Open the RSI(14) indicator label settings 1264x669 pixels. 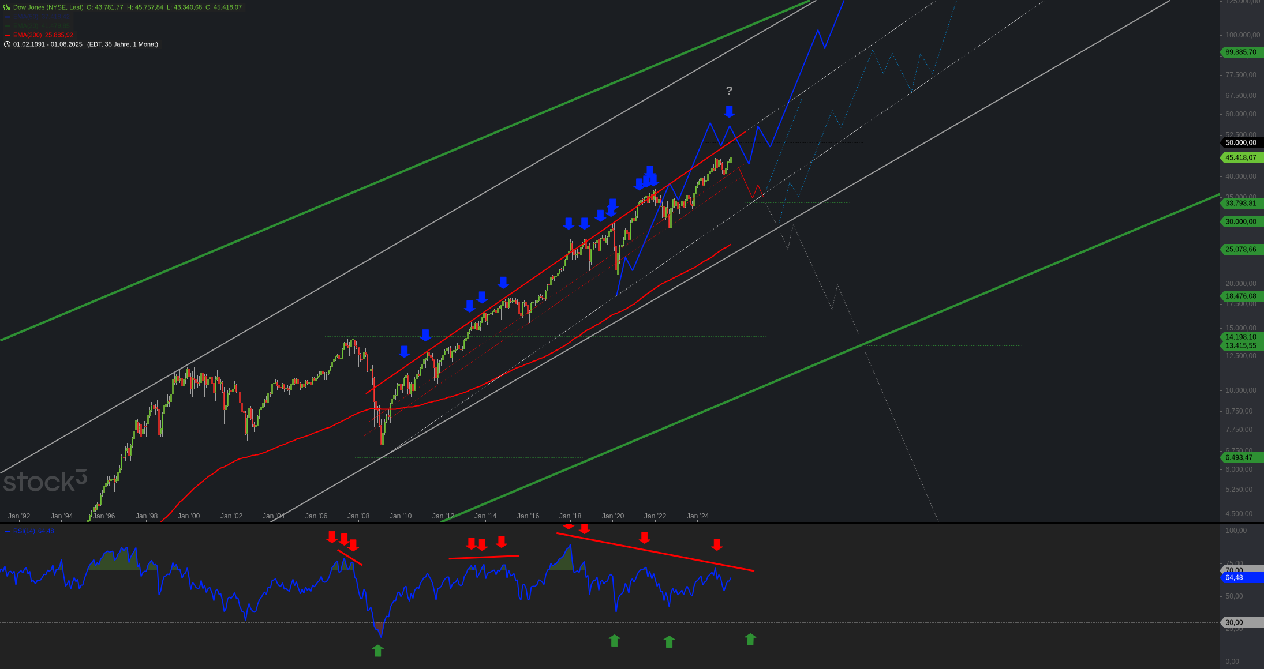pyautogui.click(x=30, y=531)
